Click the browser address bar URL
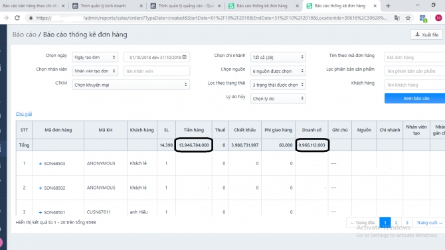The height and width of the screenshot is (250, 445). tap(211, 18)
